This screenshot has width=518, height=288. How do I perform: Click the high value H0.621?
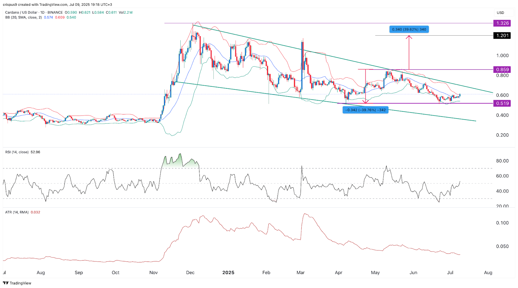click(85, 13)
